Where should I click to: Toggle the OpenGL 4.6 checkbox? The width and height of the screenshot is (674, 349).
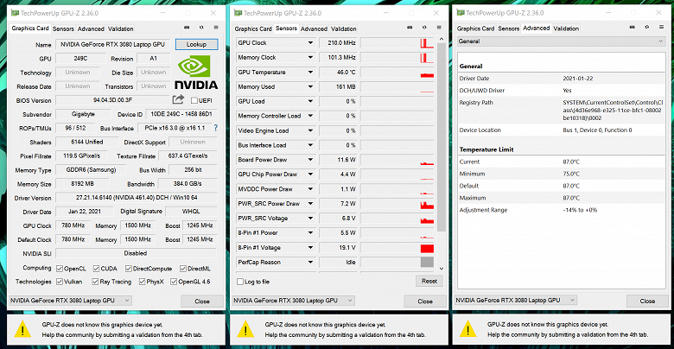(x=174, y=282)
